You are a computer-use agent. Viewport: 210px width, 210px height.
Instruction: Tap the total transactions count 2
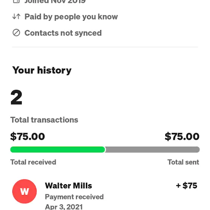(16, 97)
